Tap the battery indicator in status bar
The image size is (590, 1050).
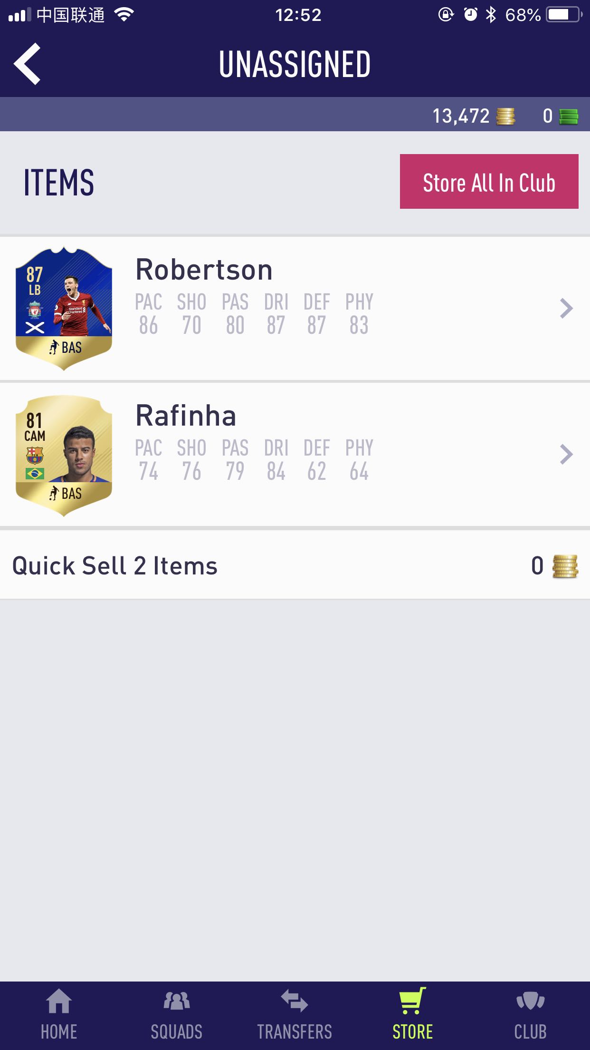click(x=564, y=15)
